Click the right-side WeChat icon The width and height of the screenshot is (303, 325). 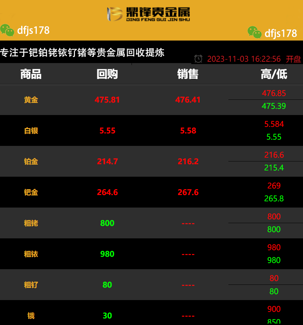pos(254,32)
